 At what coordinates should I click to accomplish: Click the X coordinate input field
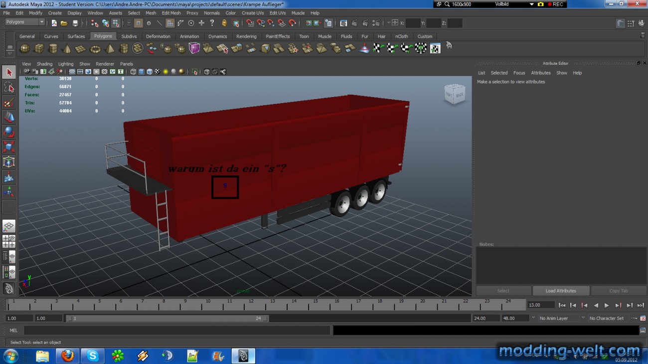tap(413, 23)
